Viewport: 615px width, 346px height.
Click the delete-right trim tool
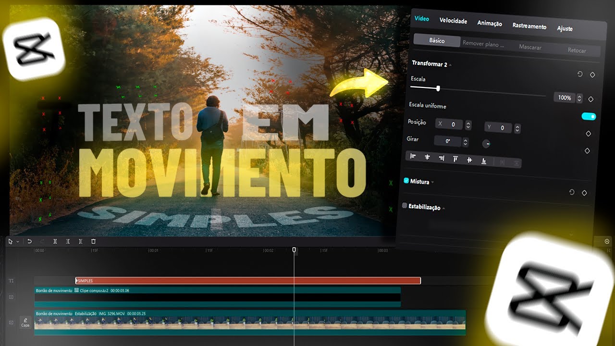[80, 241]
